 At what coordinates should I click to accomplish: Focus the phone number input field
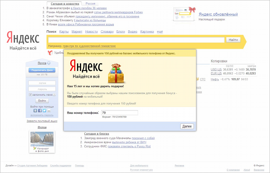click(119, 113)
